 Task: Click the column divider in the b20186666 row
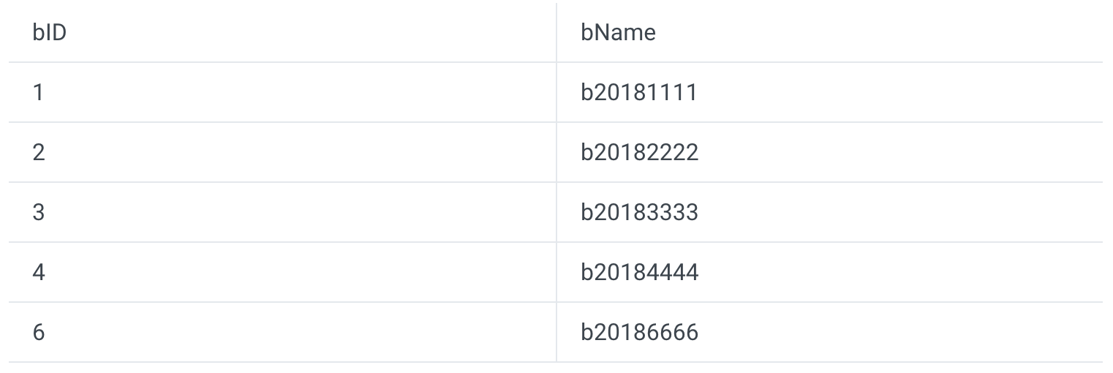pyautogui.click(x=556, y=333)
